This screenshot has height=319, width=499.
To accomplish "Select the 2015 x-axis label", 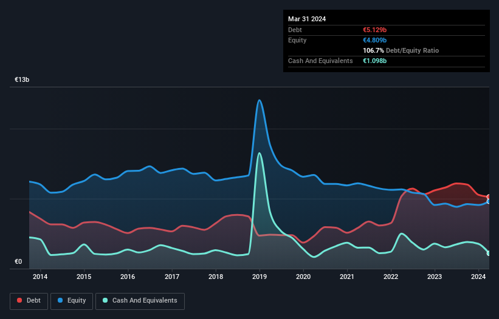I will [84, 277].
